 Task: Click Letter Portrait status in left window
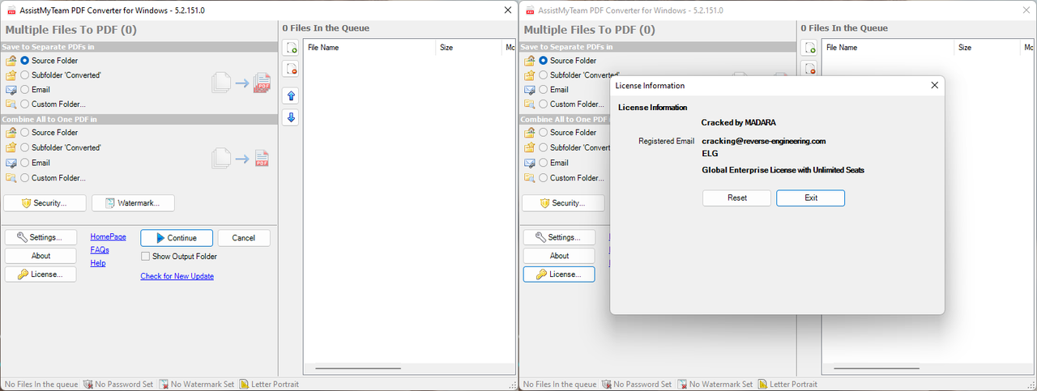(269, 385)
